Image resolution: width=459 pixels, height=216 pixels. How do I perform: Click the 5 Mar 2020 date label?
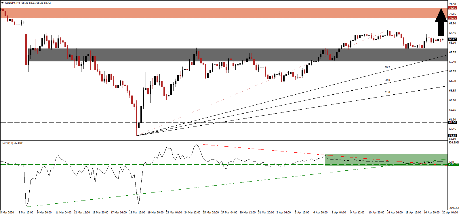click(x=7, y=213)
